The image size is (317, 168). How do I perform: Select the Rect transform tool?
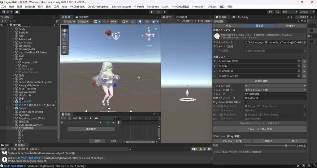pos(64,48)
